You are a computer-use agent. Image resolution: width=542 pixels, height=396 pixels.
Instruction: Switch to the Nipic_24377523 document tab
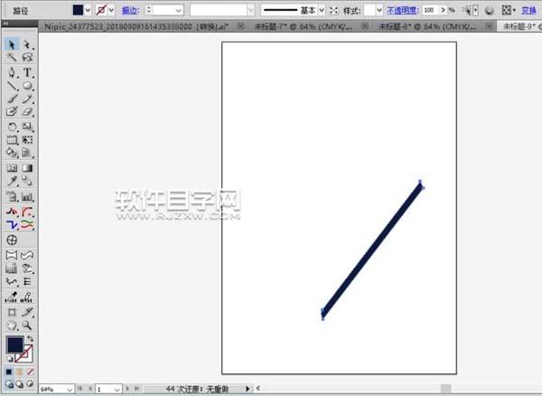[x=136, y=26]
